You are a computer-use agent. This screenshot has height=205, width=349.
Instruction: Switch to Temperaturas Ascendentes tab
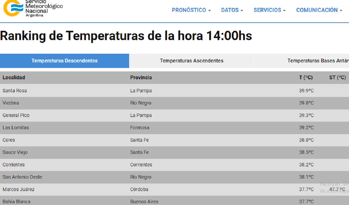click(191, 61)
